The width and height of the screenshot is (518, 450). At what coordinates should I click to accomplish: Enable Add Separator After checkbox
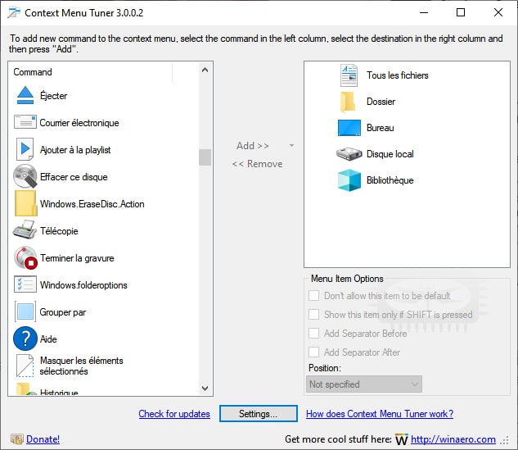313,352
